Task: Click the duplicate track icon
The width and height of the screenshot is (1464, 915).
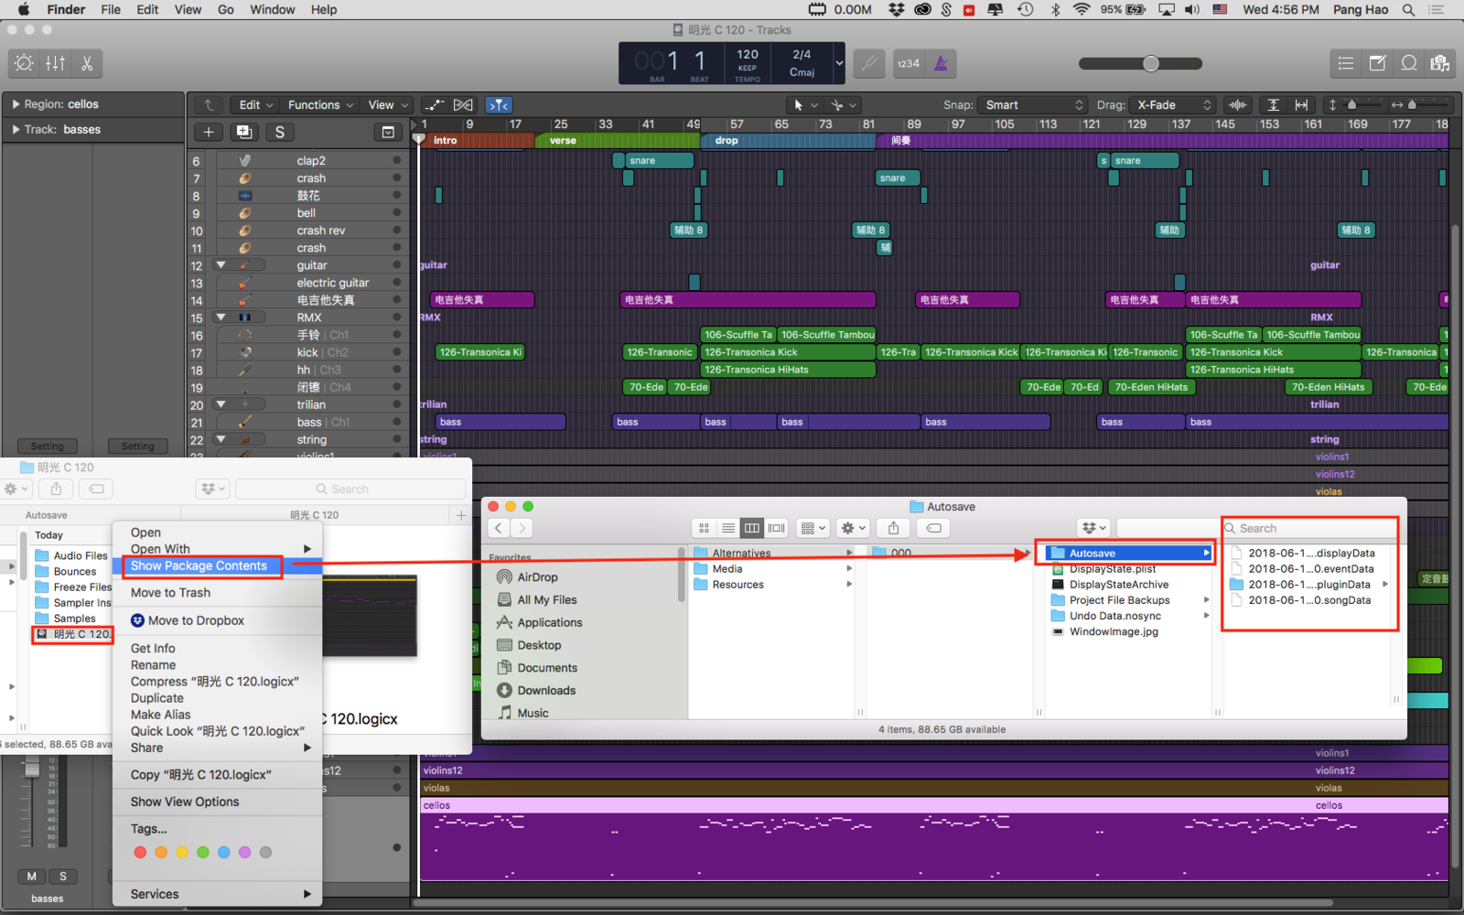Action: 243,132
